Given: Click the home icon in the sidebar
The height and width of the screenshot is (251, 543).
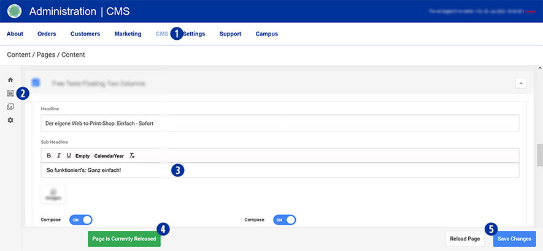Looking at the screenshot, I should [10, 80].
